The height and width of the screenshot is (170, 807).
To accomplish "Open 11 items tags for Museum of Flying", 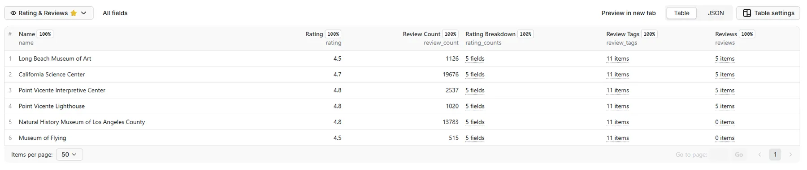I will (617, 138).
